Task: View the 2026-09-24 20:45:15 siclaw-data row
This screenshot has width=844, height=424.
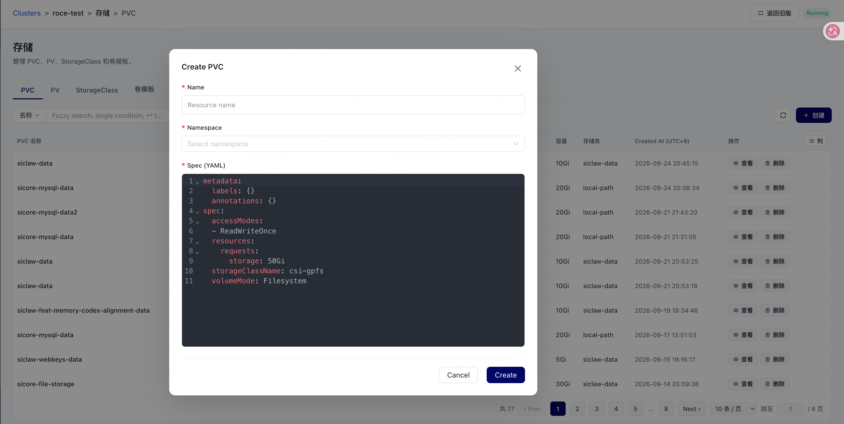Action: pos(743,163)
